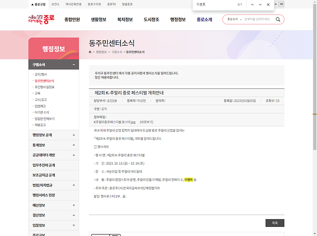Select 타기관 소식 in sidebar submenu
The height and width of the screenshot is (236, 317).
[42, 112]
